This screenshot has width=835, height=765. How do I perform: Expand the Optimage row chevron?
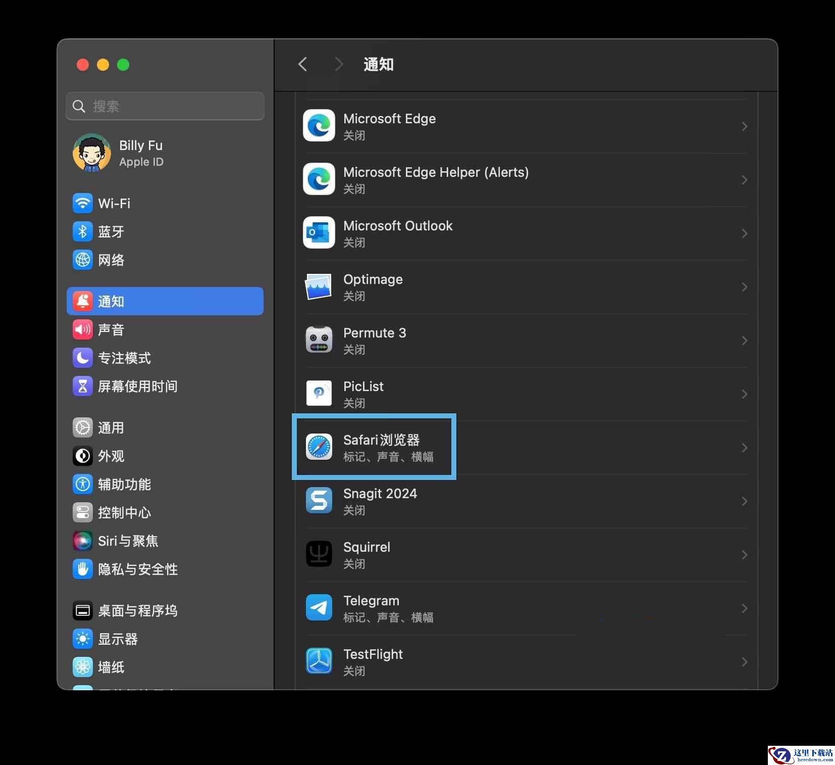745,287
